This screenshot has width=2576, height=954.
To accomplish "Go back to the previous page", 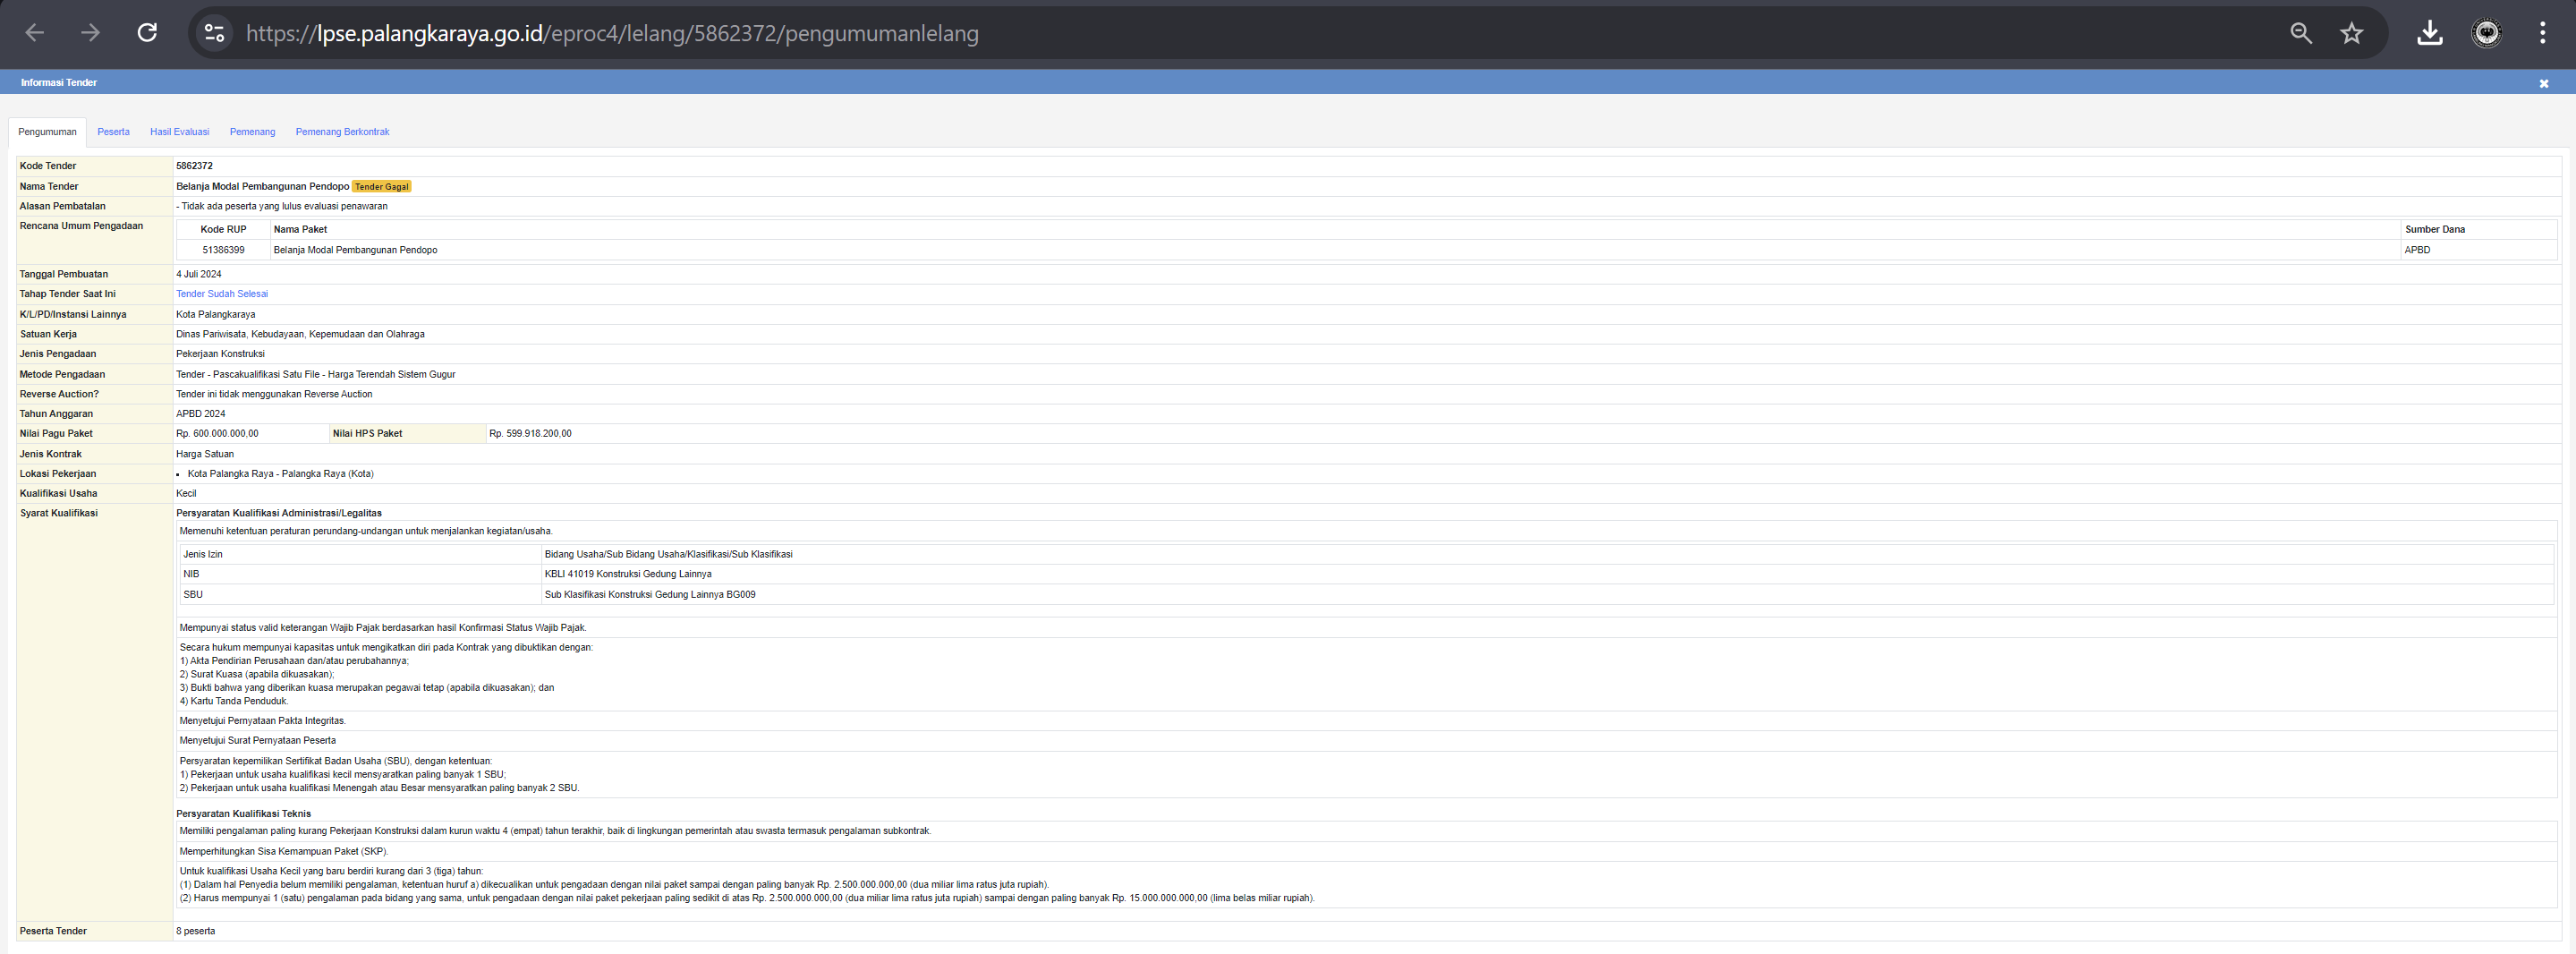I will [35, 33].
